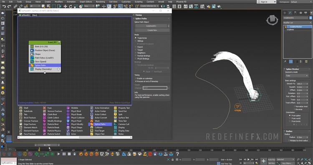
Task: Select the Trajectories mode radio button
Action: pos(136,38)
